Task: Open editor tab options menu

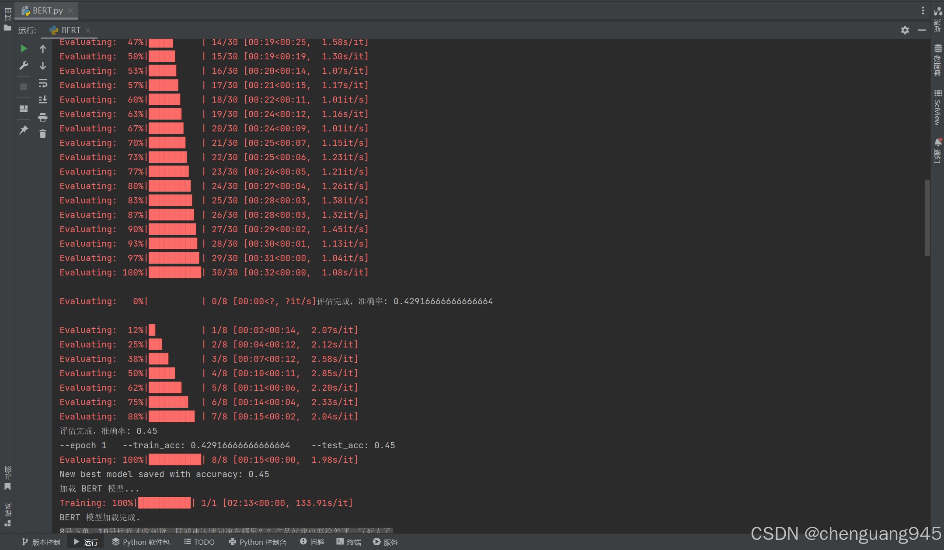Action: coord(923,10)
